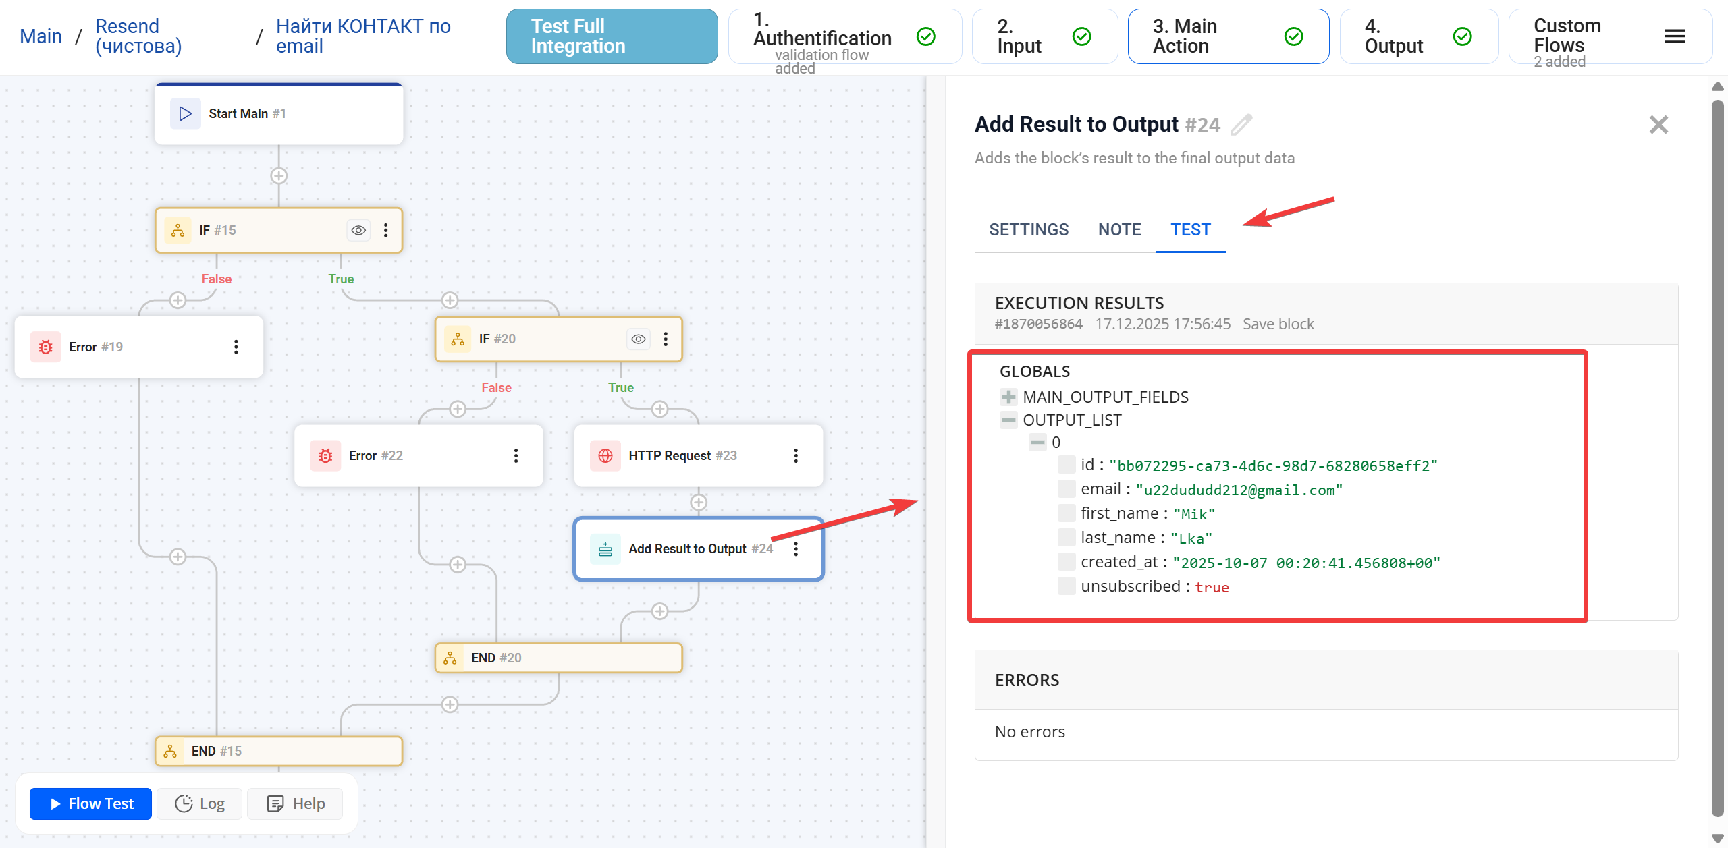
Task: Open the hamburger menu near Custom Flows
Action: 1674,36
